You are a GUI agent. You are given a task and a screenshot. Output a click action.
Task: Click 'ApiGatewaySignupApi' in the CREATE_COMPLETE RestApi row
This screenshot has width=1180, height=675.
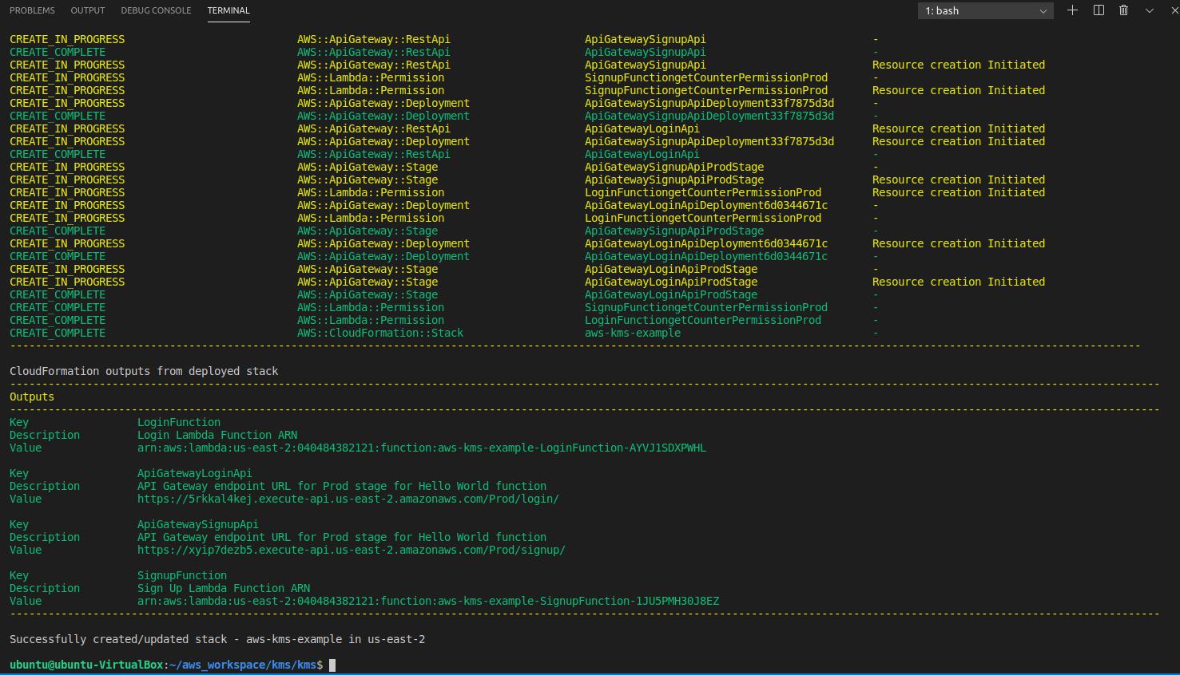pyautogui.click(x=646, y=52)
